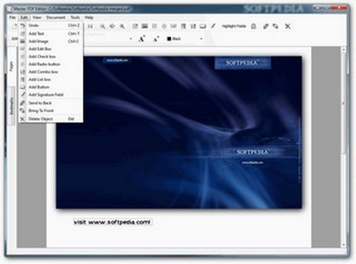356x264 pixels.
Task: Click Bring to Front toolbar icon
Action: pos(275,26)
